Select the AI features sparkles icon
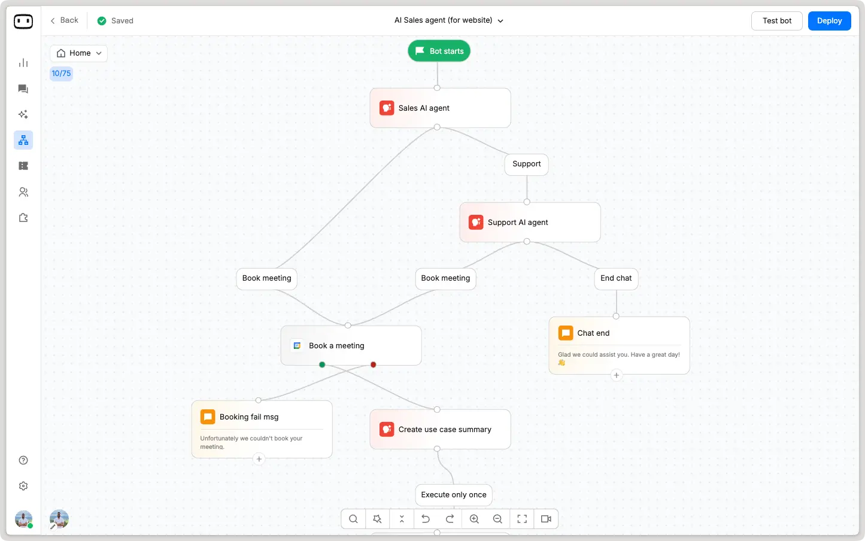The image size is (865, 541). pos(23,114)
